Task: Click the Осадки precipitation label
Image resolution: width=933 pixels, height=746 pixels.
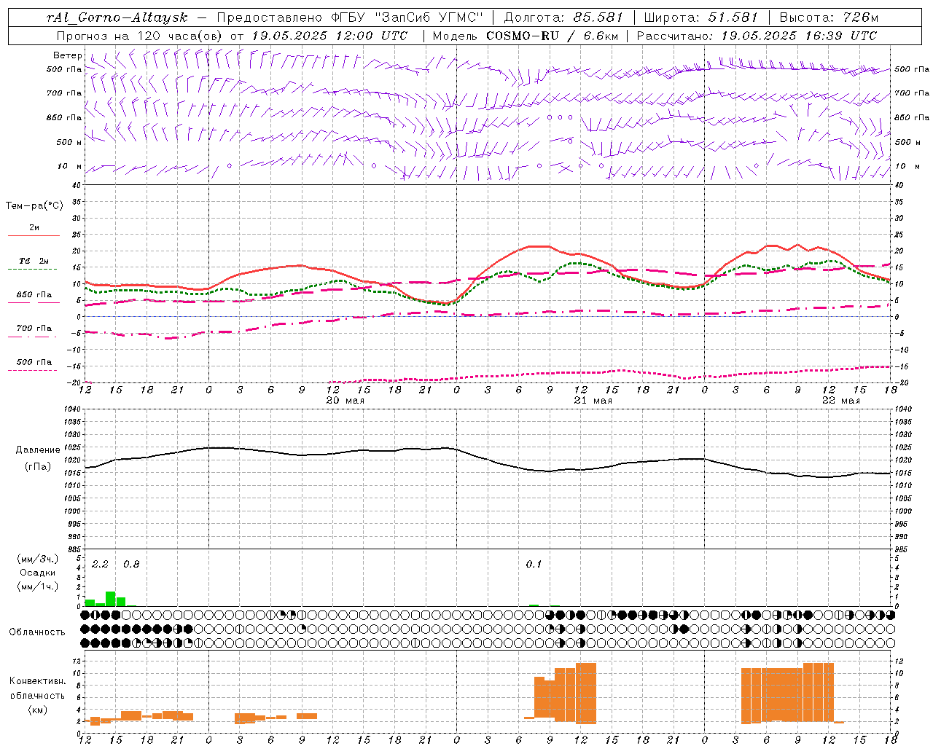Action: (38, 573)
